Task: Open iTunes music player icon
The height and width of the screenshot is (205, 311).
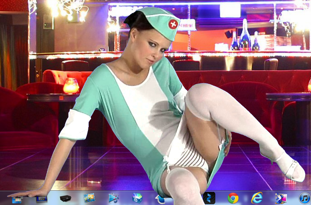Action: pyautogui.click(x=304, y=198)
